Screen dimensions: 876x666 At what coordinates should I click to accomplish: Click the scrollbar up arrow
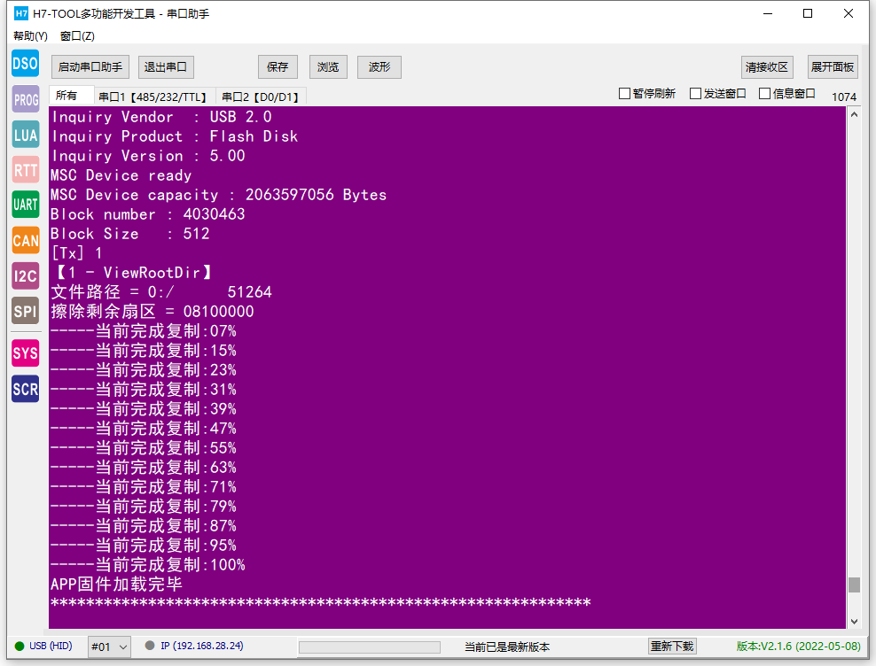(854, 114)
